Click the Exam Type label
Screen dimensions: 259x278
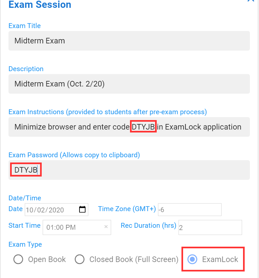[x=25, y=244]
